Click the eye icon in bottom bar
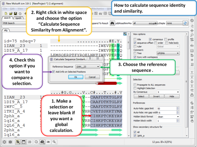197x147 pixels. pos(48,142)
